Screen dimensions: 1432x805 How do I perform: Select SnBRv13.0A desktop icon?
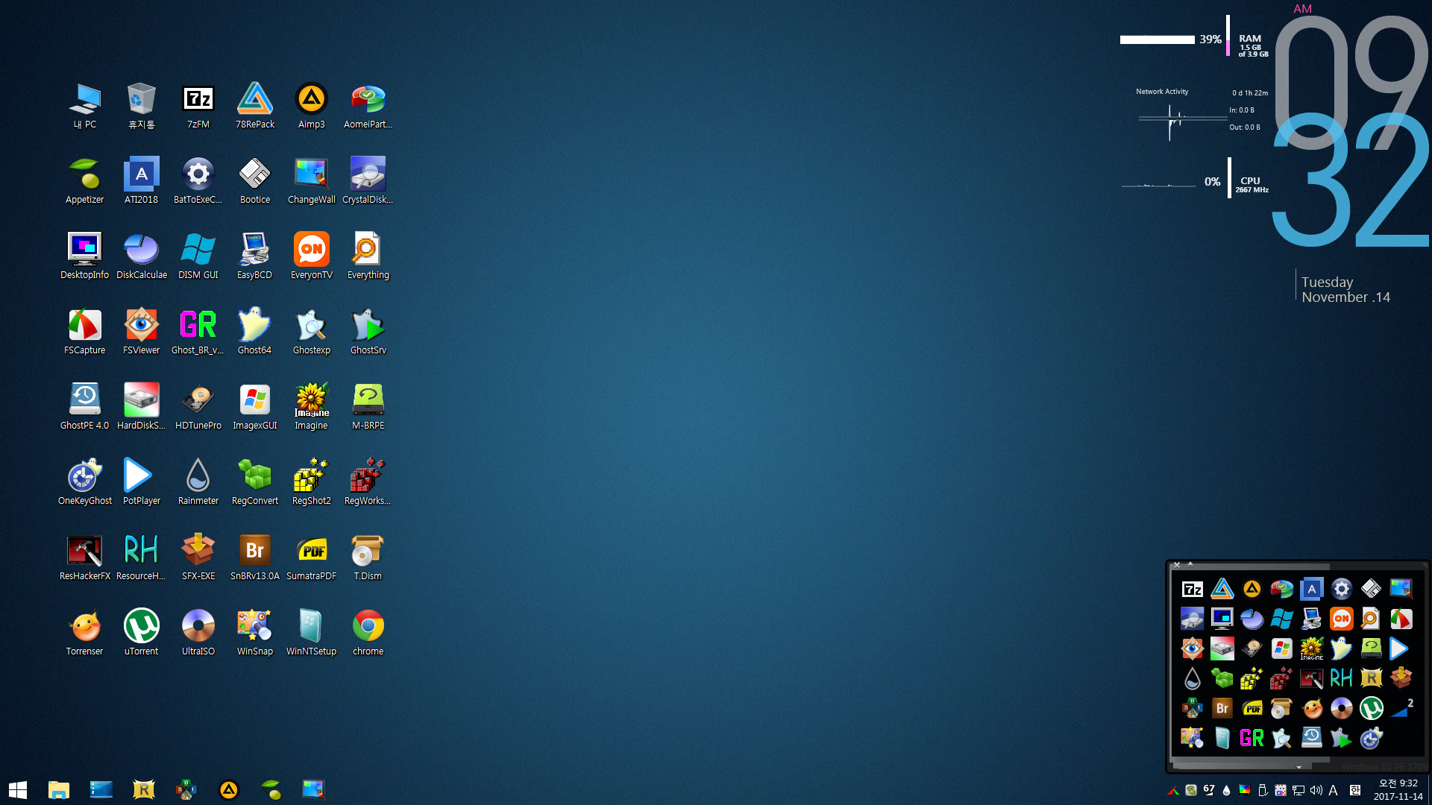point(255,558)
